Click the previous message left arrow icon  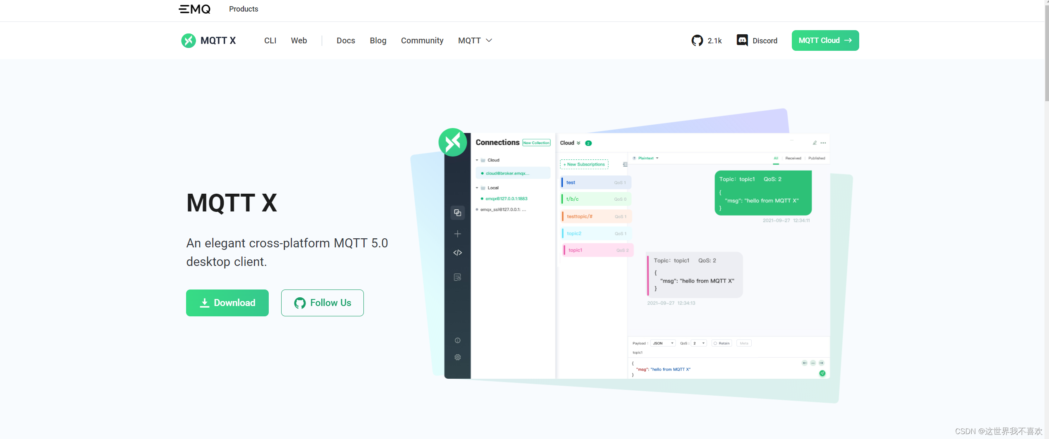tap(804, 363)
